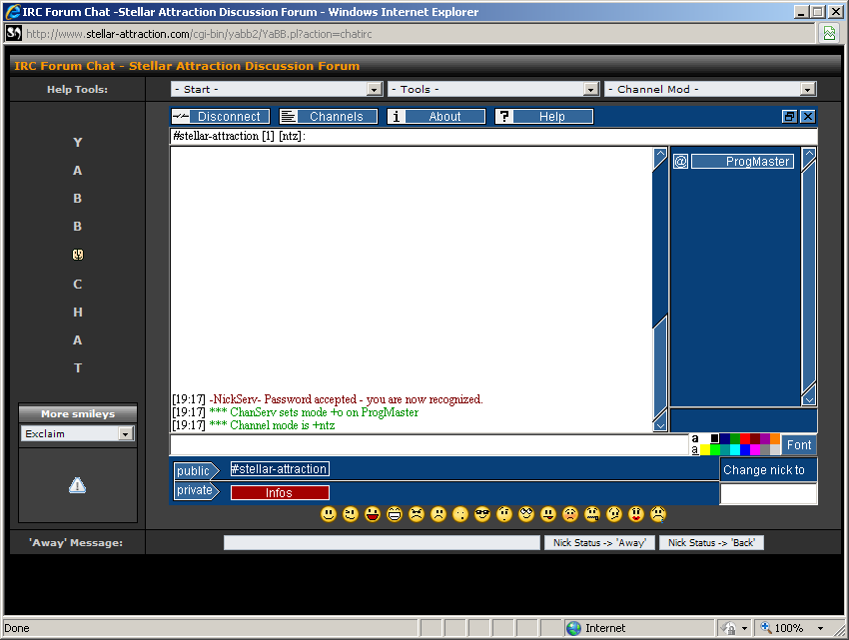Viewport: 849px width, 640px height.
Task: Click user list scrollbar down arrow
Action: point(808,399)
